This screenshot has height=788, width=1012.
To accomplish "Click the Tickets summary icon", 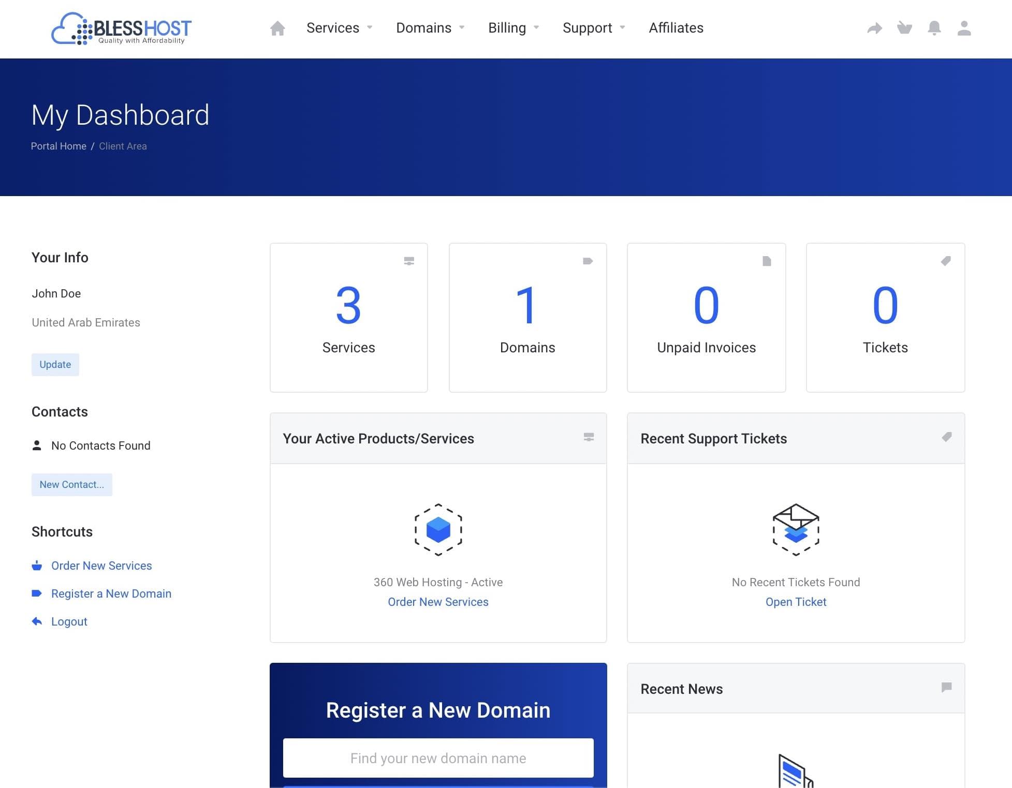I will point(945,261).
